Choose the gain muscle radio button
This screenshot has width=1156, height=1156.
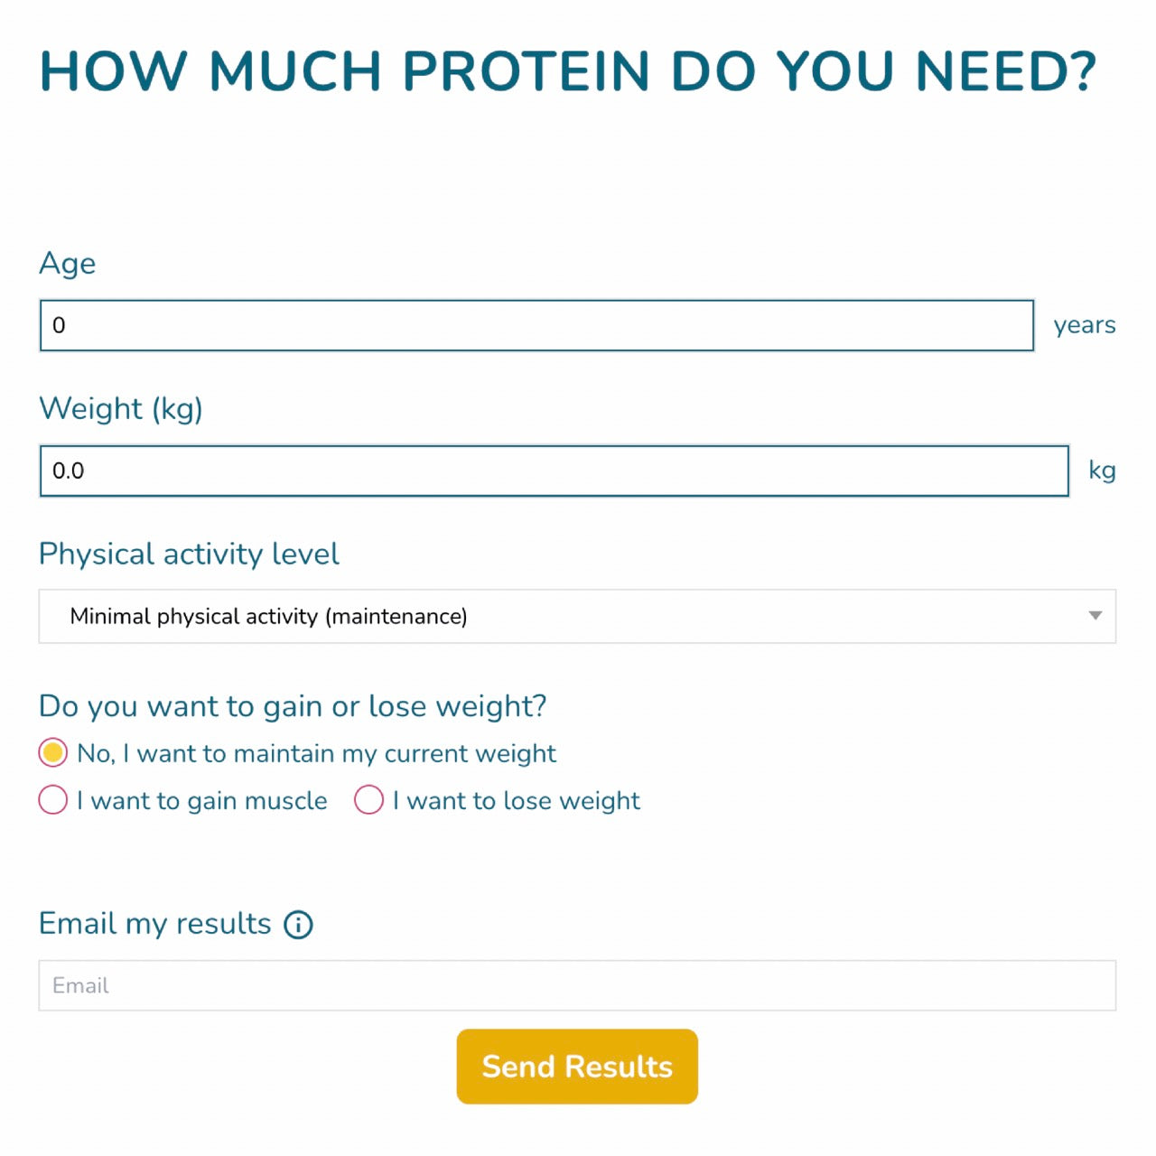point(53,800)
